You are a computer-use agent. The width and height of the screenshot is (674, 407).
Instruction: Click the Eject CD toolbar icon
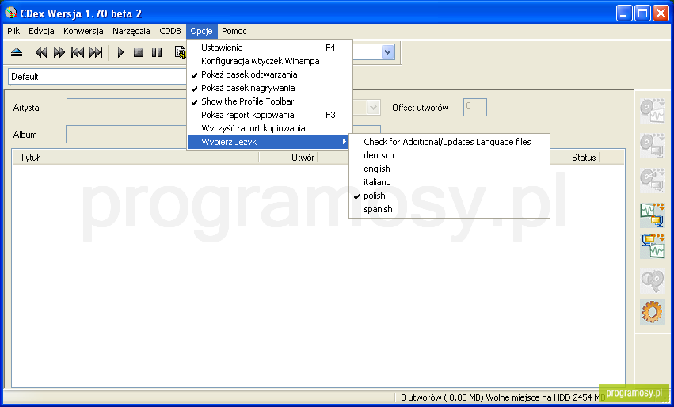point(17,52)
